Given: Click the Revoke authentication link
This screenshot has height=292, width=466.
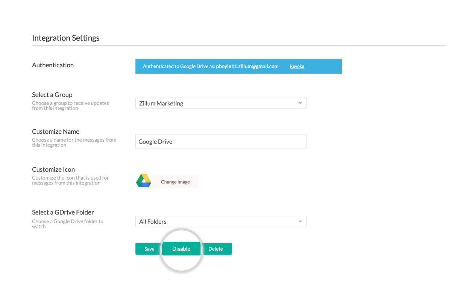Looking at the screenshot, I should pyautogui.click(x=297, y=66).
